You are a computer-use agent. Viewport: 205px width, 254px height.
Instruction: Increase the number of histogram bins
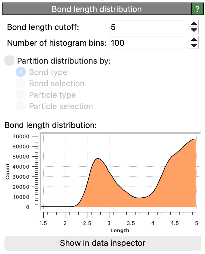194,39
